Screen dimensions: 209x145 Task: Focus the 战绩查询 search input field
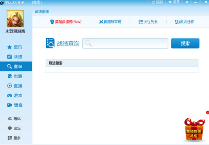click(125, 43)
